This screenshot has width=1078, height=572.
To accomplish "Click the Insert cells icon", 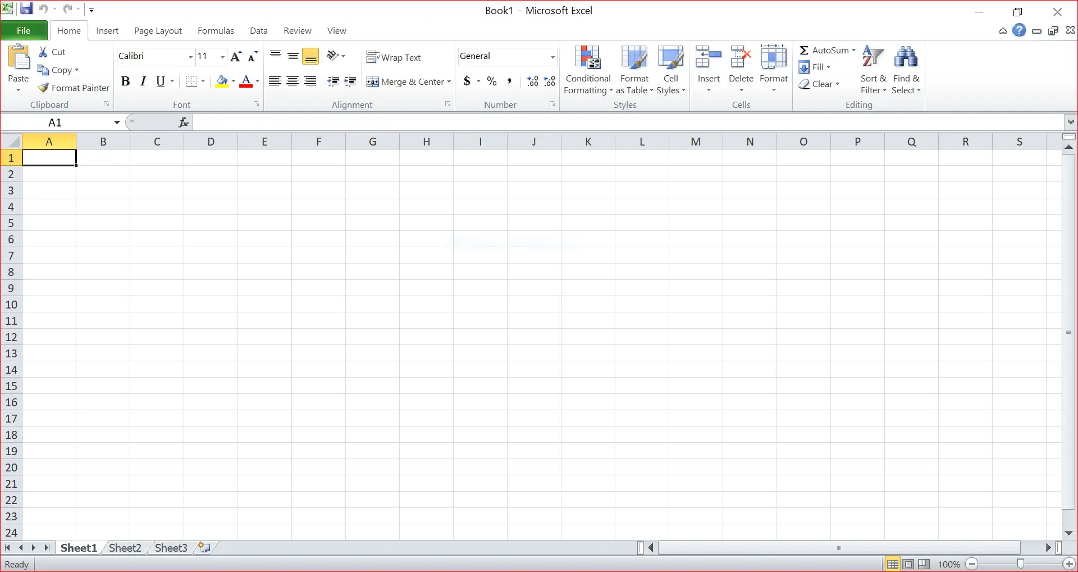I will pyautogui.click(x=709, y=57).
